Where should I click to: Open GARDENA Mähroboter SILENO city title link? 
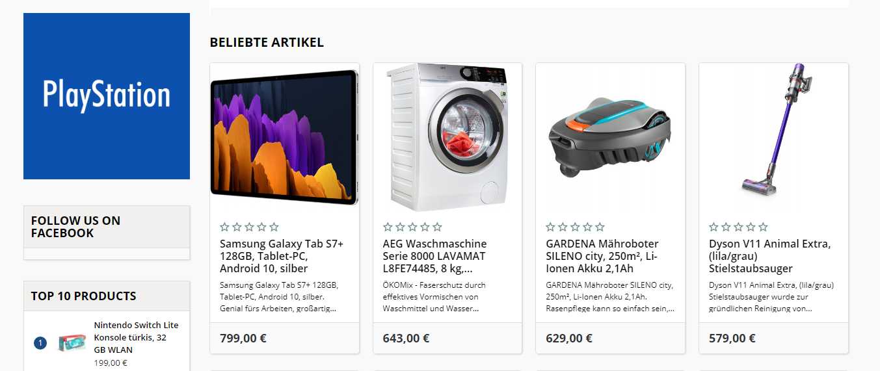tap(602, 256)
